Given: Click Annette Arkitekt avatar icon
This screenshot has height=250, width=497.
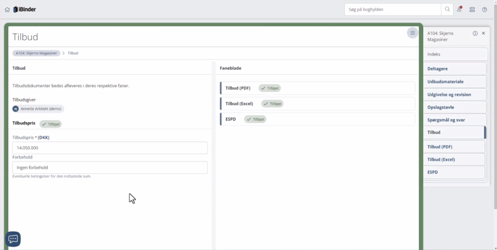Looking at the screenshot, I should (16, 109).
